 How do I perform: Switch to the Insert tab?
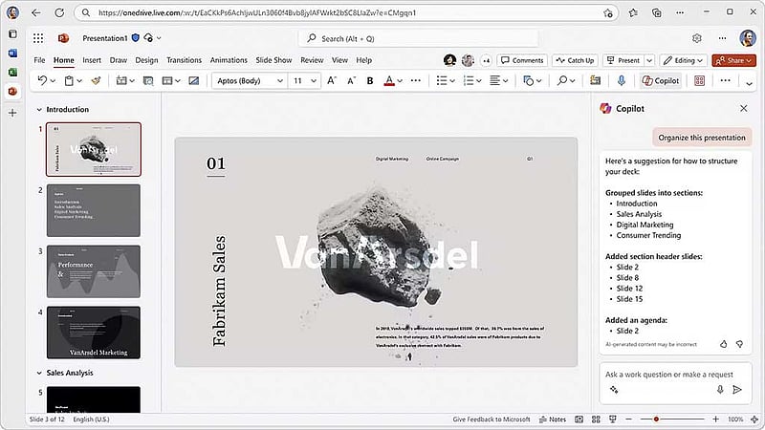[92, 60]
